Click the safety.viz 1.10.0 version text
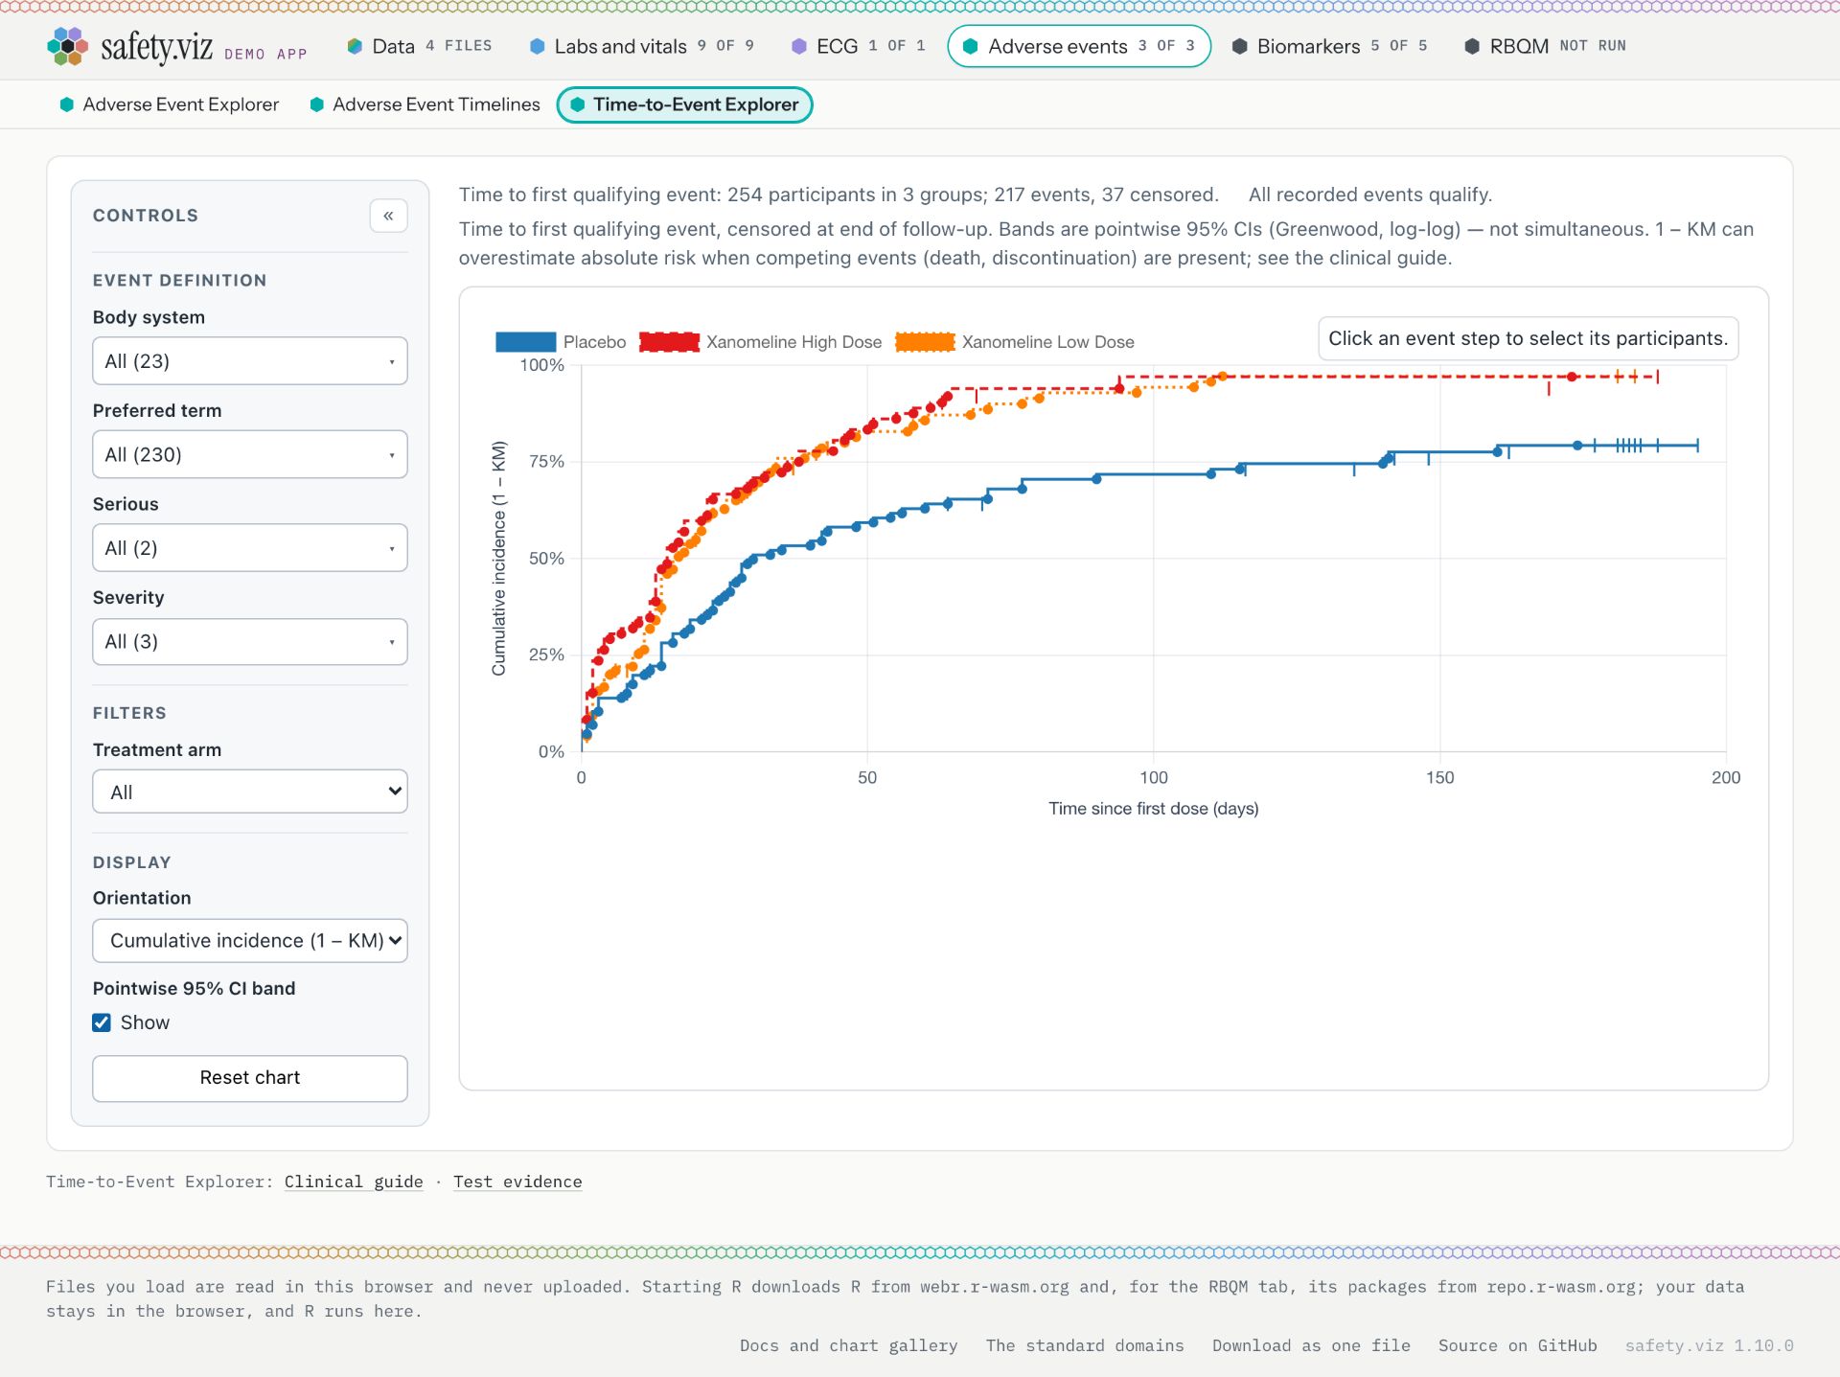This screenshot has width=1840, height=1377. pyautogui.click(x=1709, y=1345)
